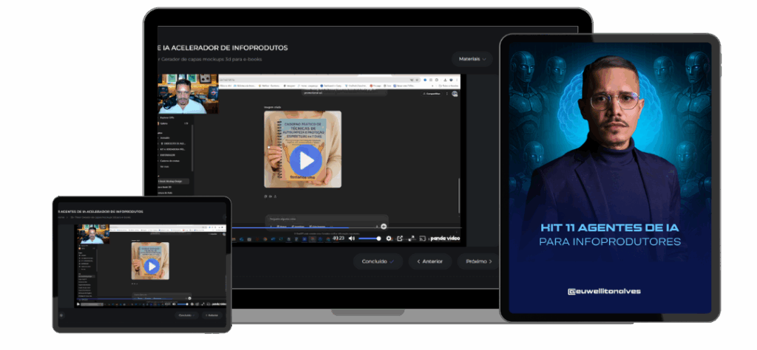The height and width of the screenshot is (350, 757).
Task: Click the panda video logo
Action: pos(444,239)
